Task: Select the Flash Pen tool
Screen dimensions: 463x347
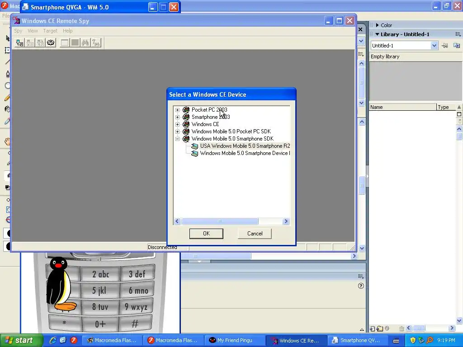Action: (x=7, y=74)
